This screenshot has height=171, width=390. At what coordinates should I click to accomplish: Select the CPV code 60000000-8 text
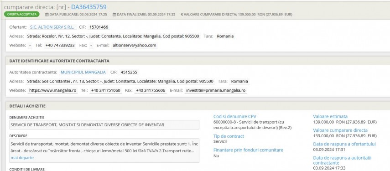(x=252, y=125)
